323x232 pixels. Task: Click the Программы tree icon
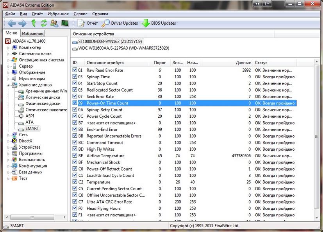14,154
